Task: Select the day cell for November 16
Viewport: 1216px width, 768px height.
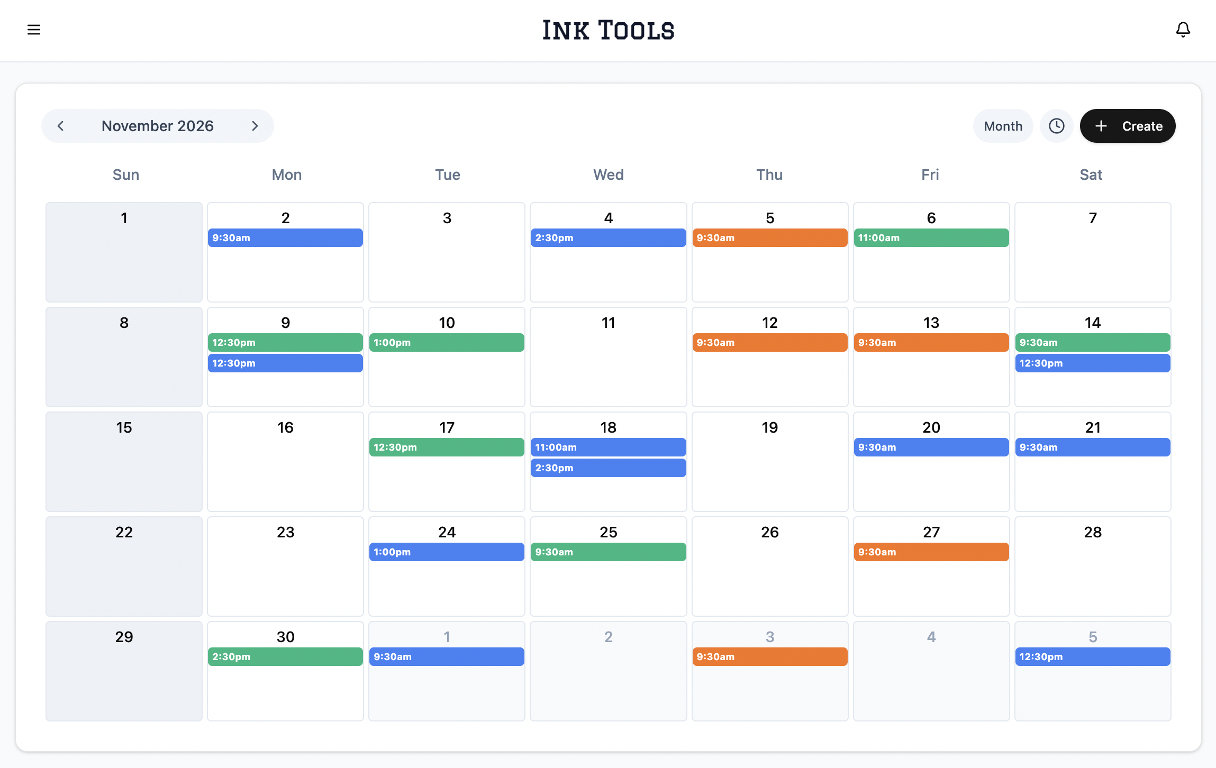Action: [x=285, y=462]
